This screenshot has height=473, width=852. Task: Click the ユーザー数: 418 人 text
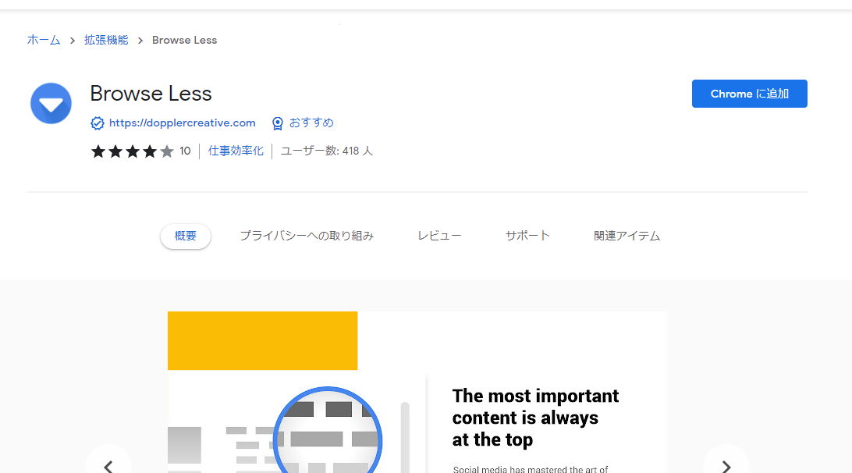pyautogui.click(x=327, y=151)
